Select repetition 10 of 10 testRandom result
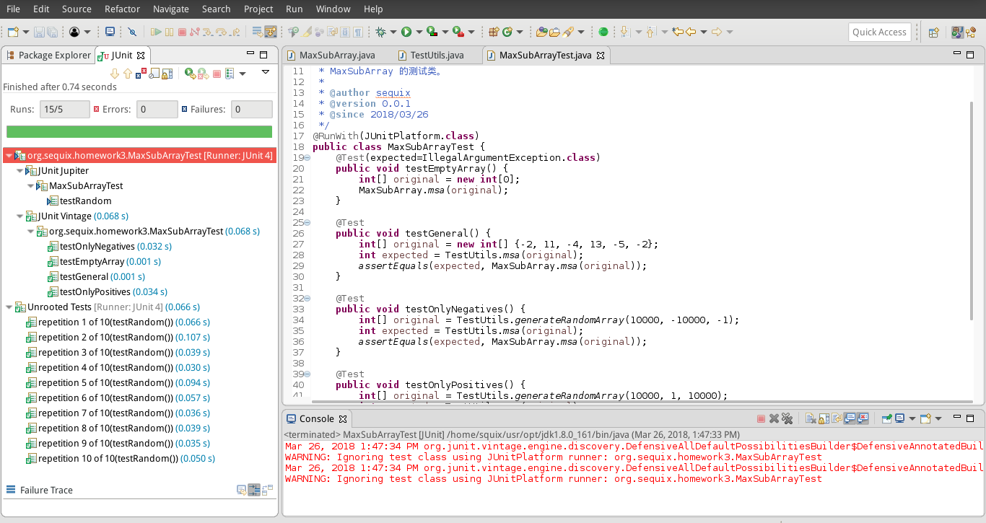Screen dimensions: 986x523 click(121, 459)
